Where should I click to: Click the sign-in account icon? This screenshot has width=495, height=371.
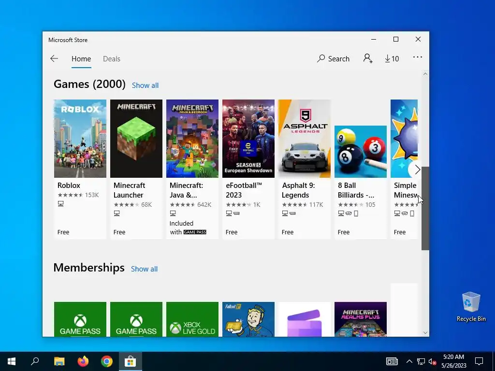tap(368, 58)
